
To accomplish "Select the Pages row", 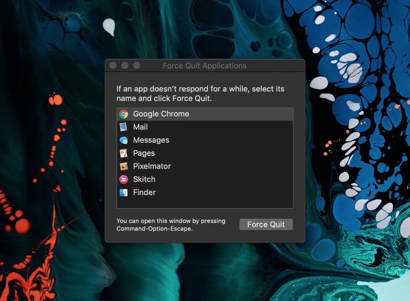I will pyautogui.click(x=205, y=153).
